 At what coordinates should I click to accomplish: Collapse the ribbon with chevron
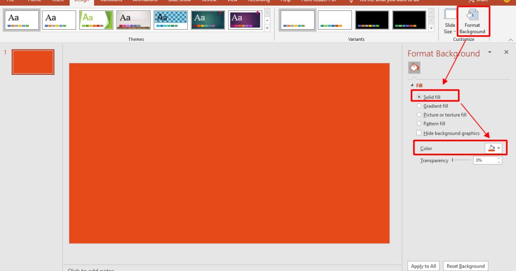510,40
